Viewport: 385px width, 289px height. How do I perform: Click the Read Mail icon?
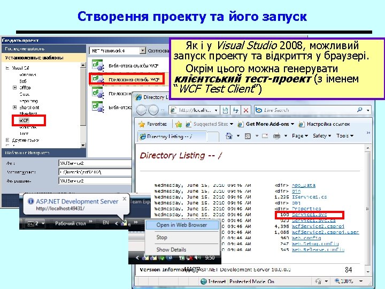(265, 135)
